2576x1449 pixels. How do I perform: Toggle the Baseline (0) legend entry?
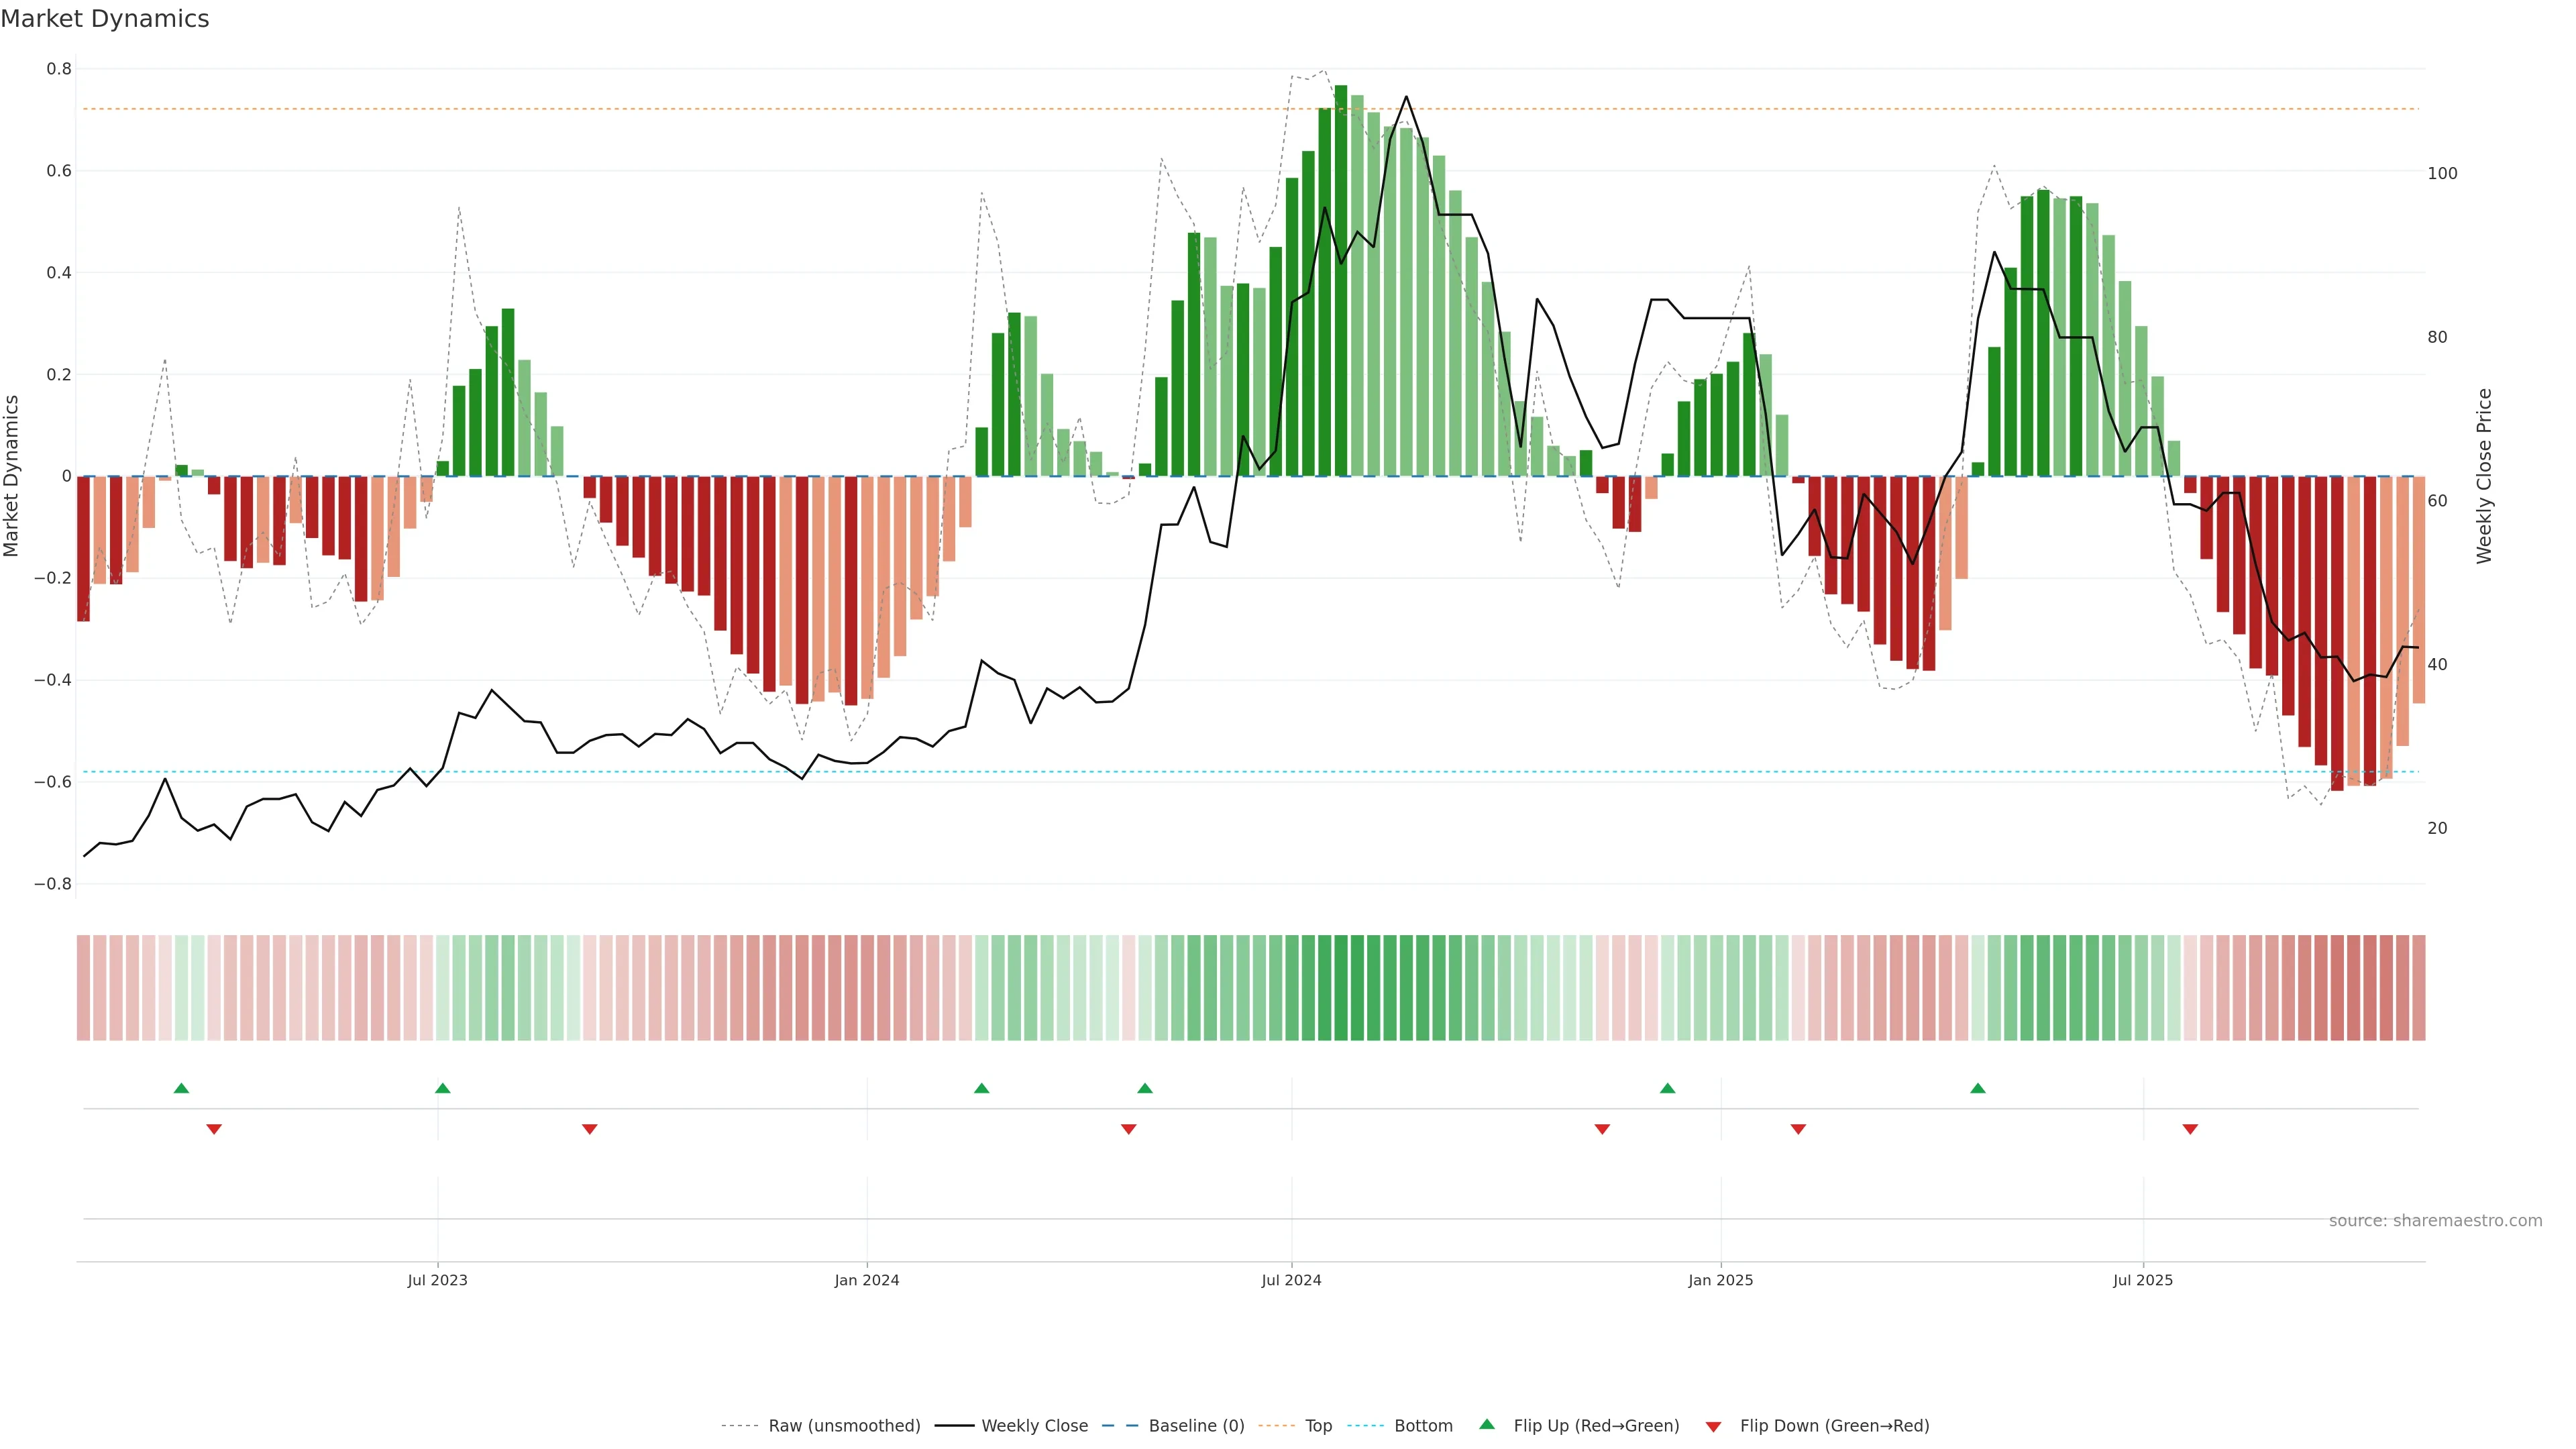(x=1196, y=1426)
